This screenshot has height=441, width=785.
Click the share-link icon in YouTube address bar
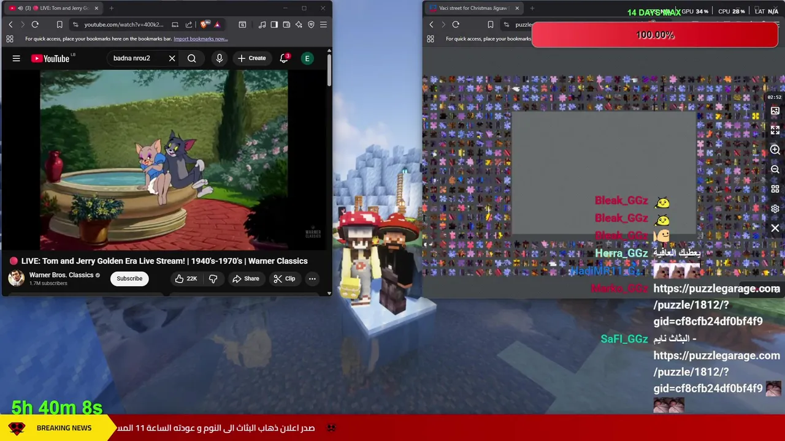point(188,24)
